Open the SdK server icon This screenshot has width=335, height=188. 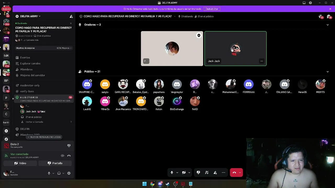point(6,56)
